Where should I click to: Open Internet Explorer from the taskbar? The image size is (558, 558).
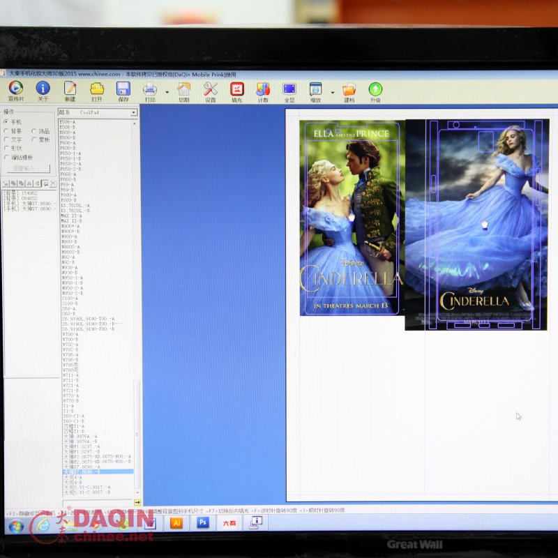click(x=43, y=525)
